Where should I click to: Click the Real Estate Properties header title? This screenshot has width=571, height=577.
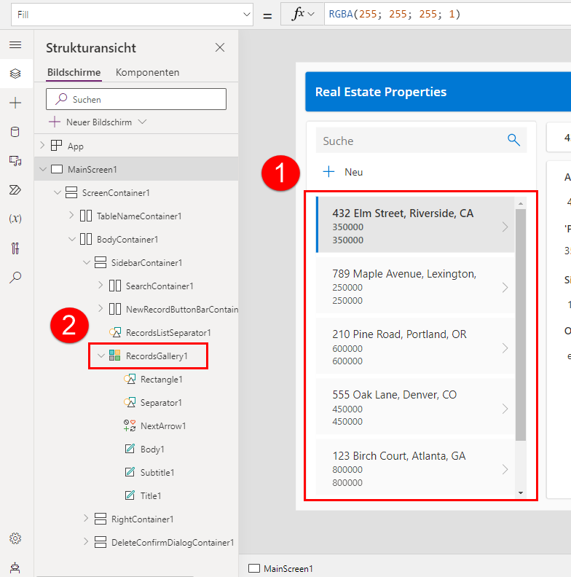click(x=381, y=92)
